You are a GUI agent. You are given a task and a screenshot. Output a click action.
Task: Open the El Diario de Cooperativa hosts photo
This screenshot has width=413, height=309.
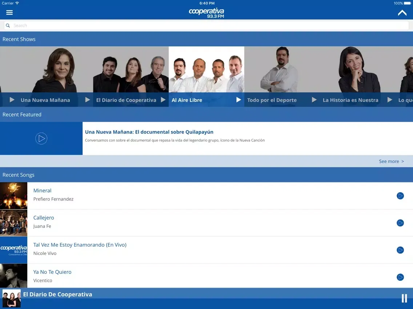point(131,69)
